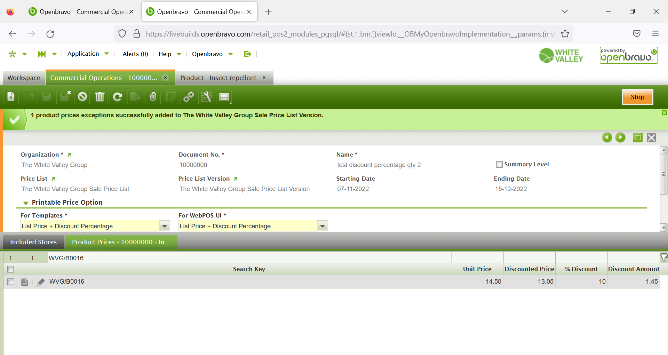Click the browser address bar URL
Image resolution: width=668 pixels, height=355 pixels.
[x=351, y=34]
